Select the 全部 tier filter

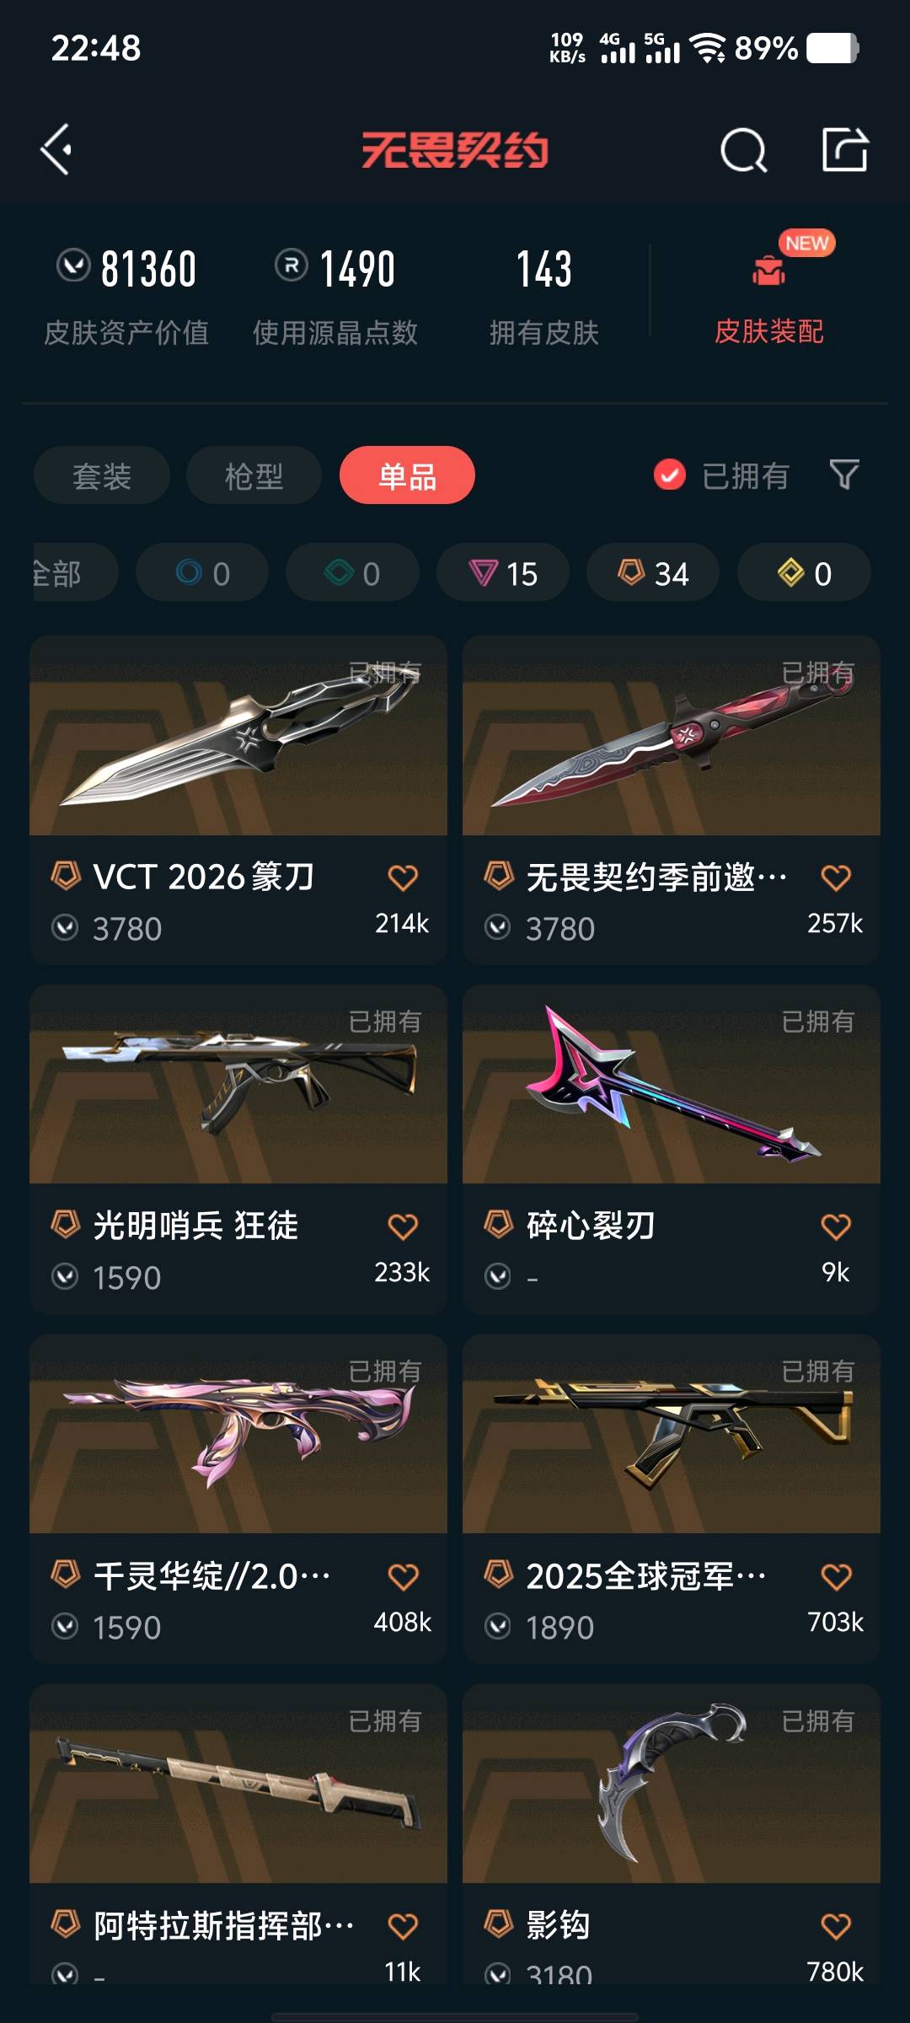click(x=74, y=573)
